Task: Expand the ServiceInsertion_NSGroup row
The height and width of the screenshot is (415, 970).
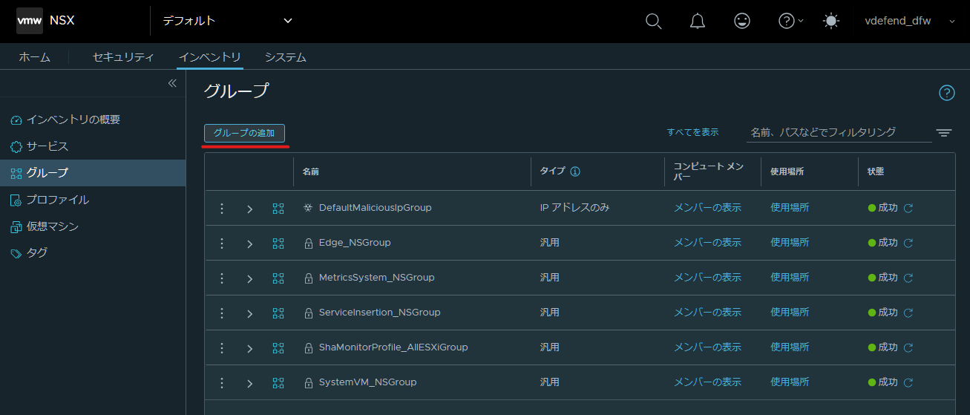Action: click(x=250, y=314)
